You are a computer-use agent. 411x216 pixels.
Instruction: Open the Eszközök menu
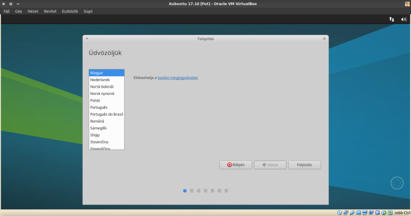pyautogui.click(x=69, y=11)
